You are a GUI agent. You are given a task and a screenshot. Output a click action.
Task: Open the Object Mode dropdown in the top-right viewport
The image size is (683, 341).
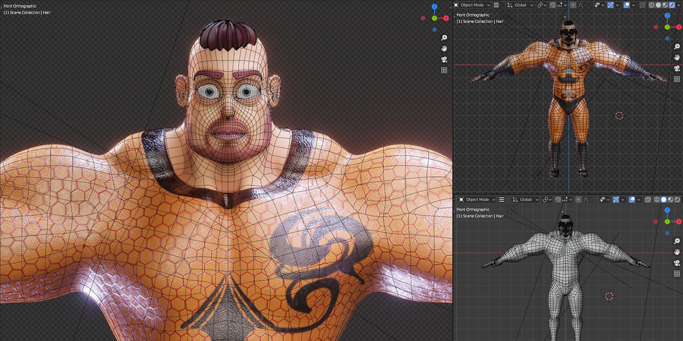pos(472,5)
